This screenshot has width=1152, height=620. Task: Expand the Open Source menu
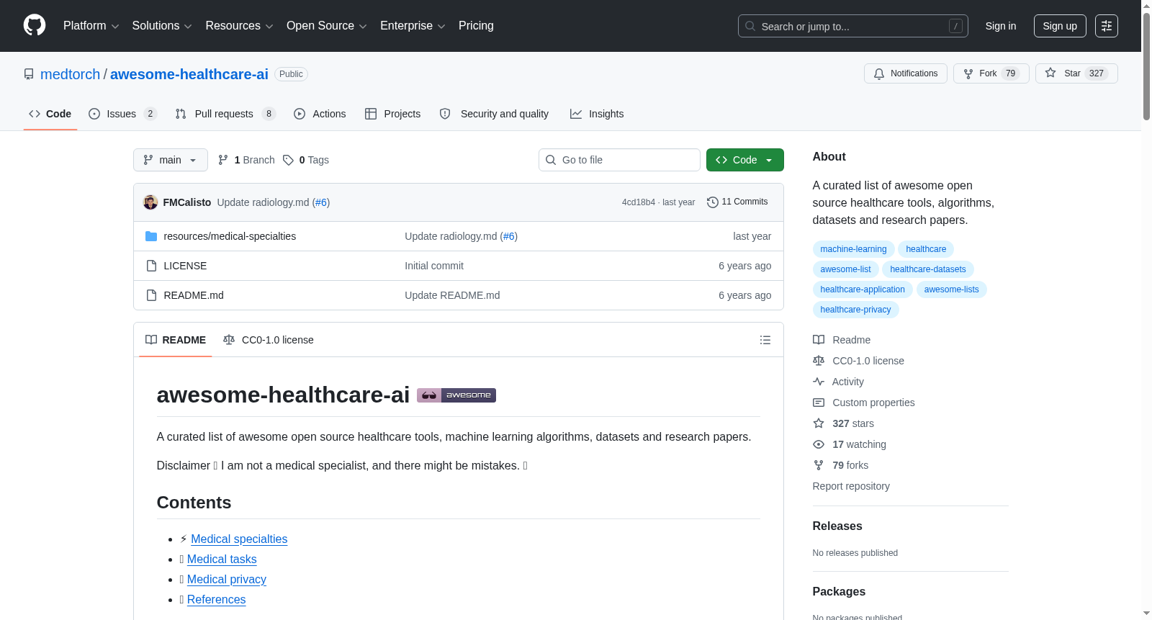[x=327, y=26]
